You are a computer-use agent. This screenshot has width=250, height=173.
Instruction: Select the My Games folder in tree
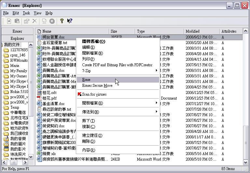(19, 76)
